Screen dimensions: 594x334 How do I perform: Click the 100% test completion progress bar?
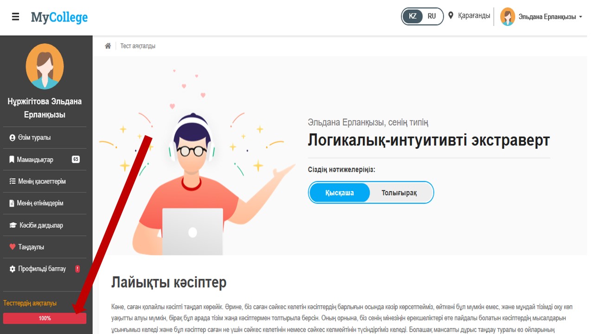click(45, 318)
